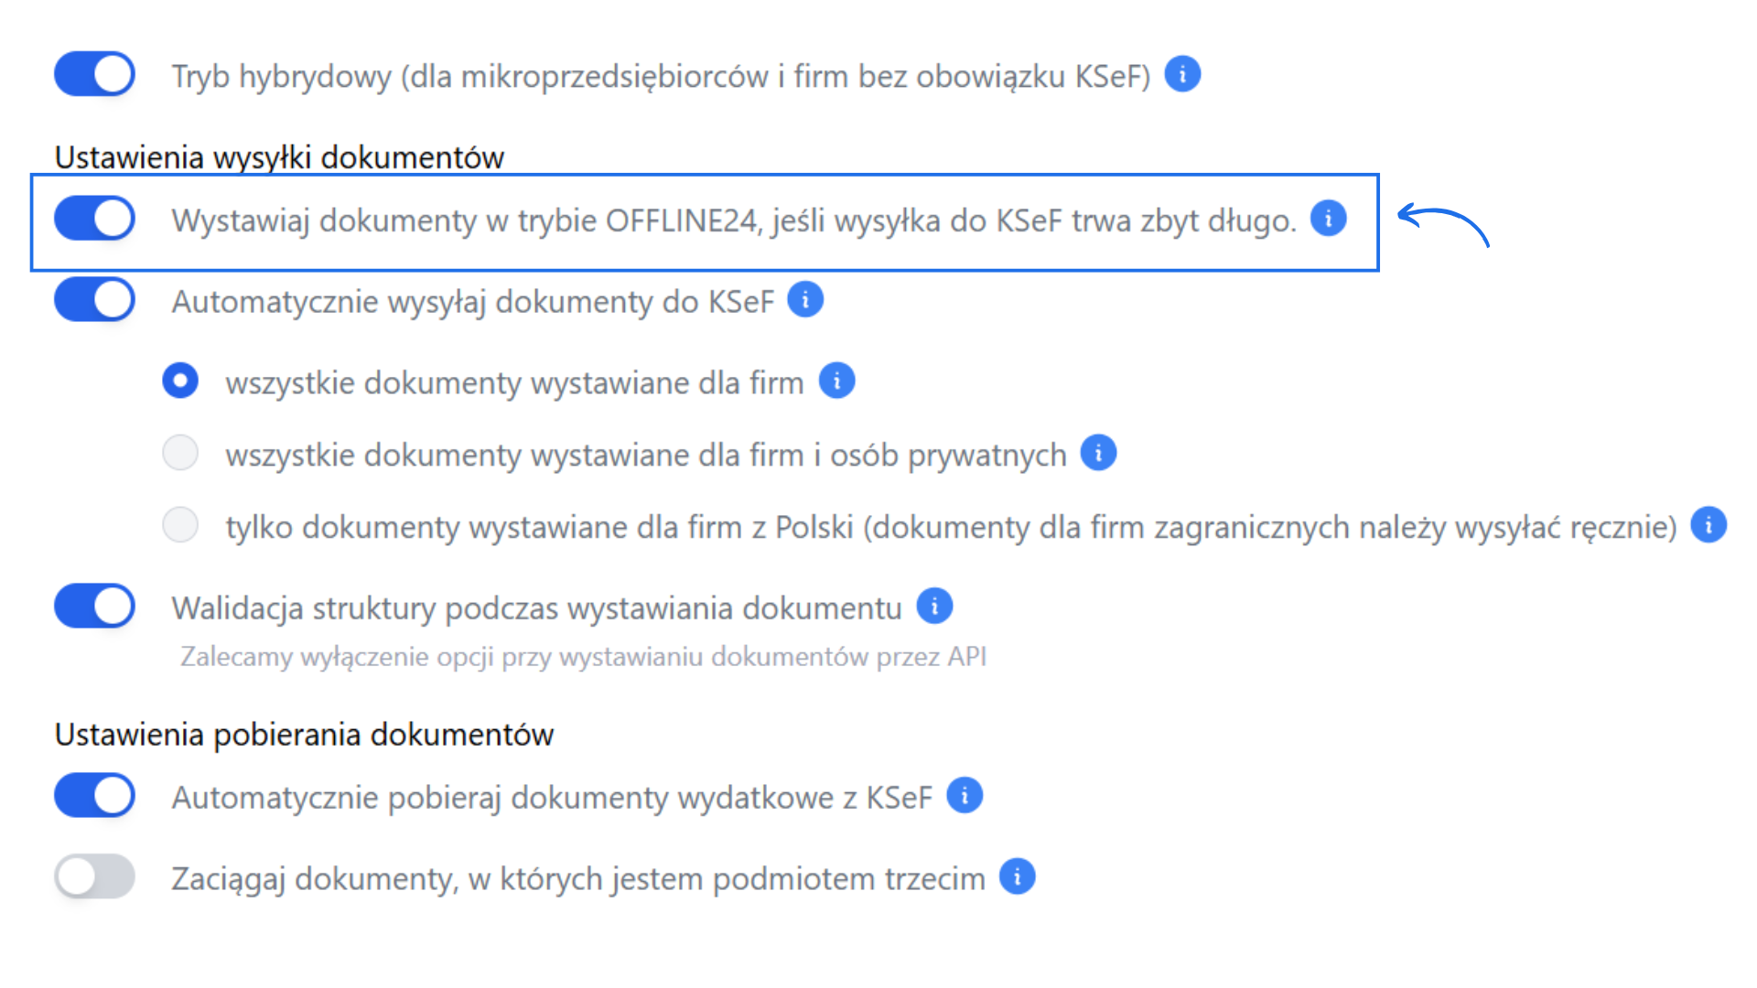Open info about dokumenty dla firm z Polski
Viewport: 1757px width, 988px height.
[1708, 524]
